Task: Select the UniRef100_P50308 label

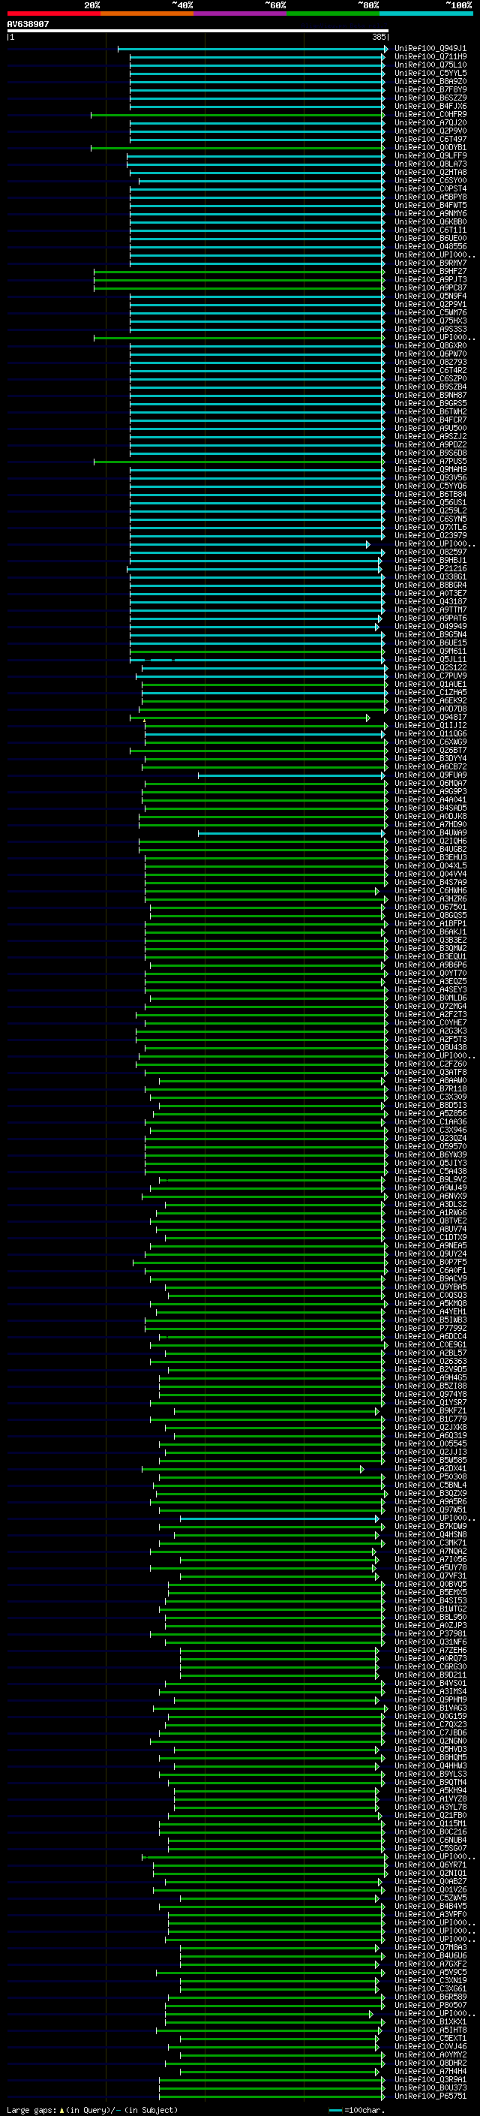Action: coord(430,1478)
